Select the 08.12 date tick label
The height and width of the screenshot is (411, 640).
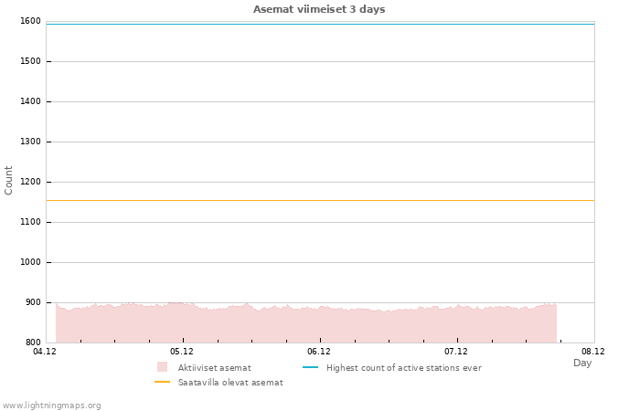tap(593, 352)
